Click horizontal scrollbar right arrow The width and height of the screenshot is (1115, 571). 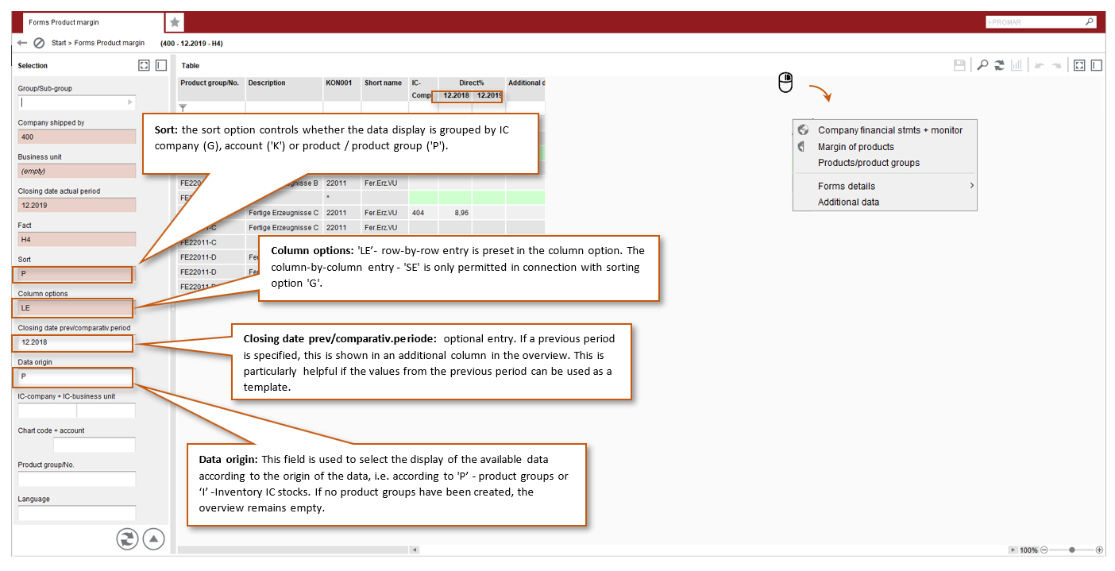pos(1013,550)
